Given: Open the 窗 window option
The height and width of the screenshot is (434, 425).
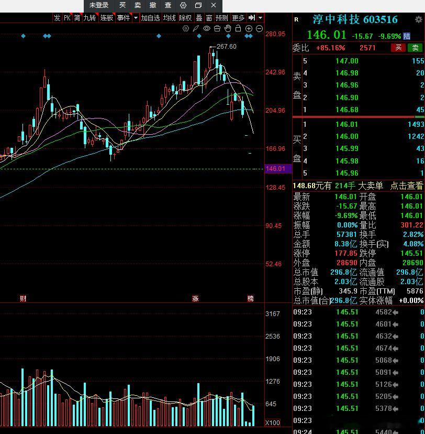Looking at the screenshot, I should pyautogui.click(x=209, y=18).
